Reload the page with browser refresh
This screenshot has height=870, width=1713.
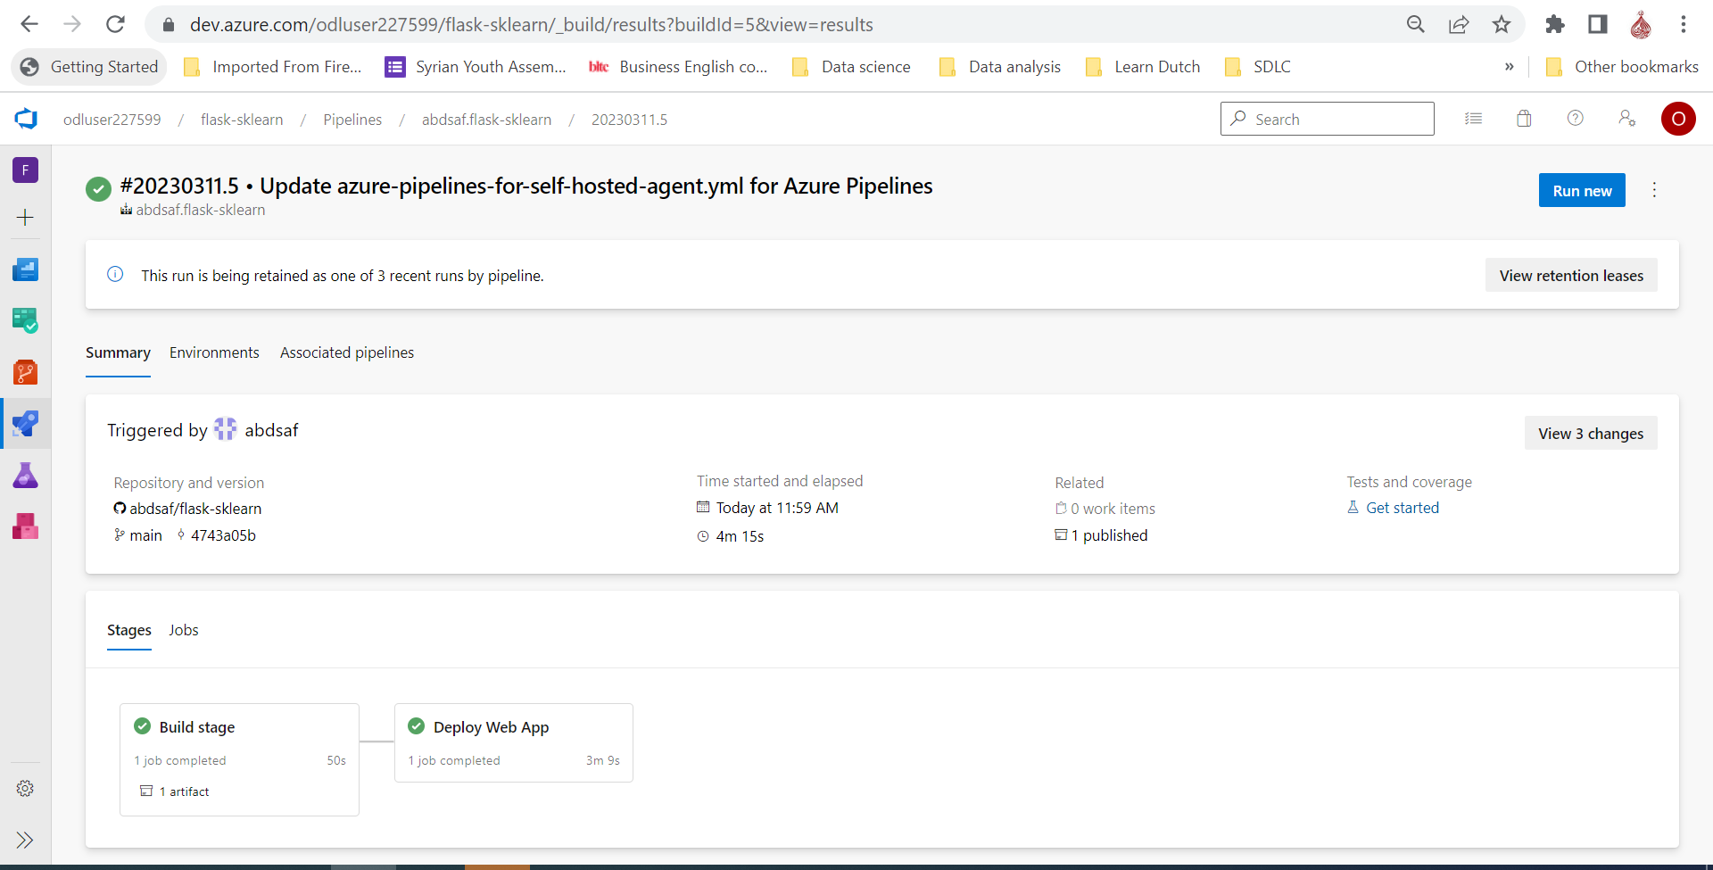(115, 24)
